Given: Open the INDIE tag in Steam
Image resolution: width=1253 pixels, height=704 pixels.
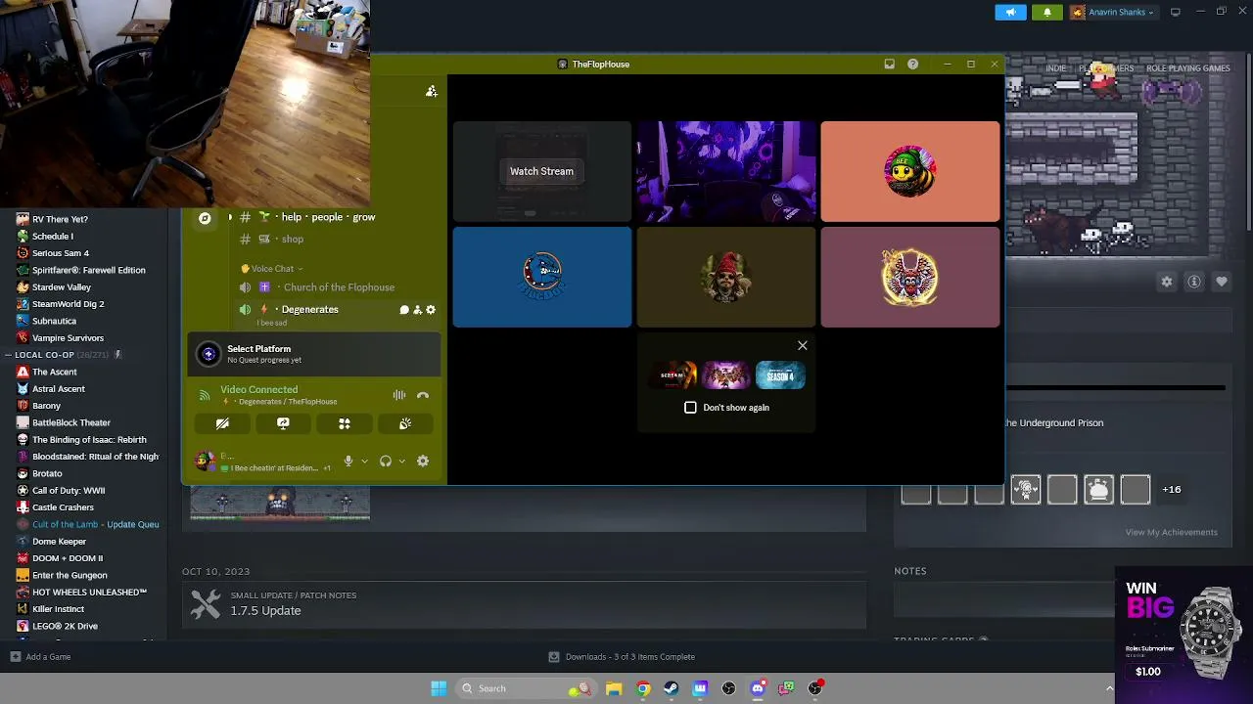Looking at the screenshot, I should [1055, 68].
